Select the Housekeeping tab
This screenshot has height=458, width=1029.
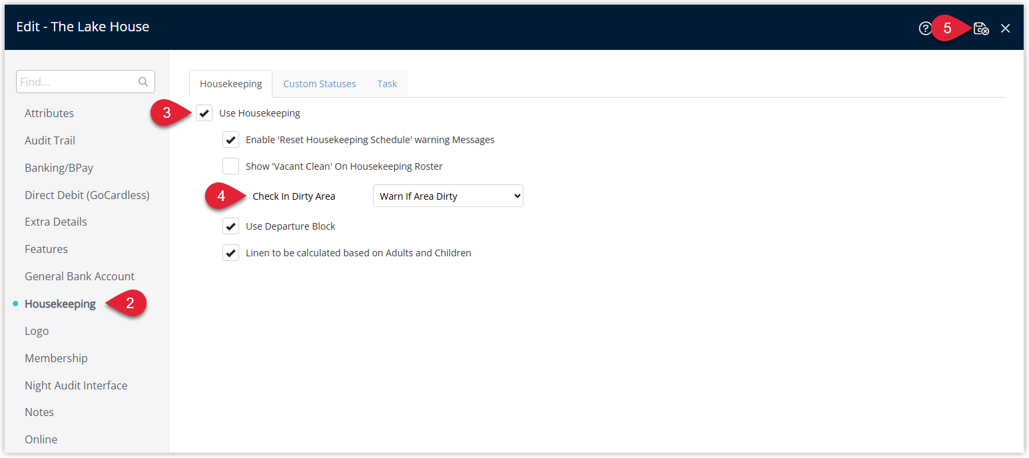point(231,84)
